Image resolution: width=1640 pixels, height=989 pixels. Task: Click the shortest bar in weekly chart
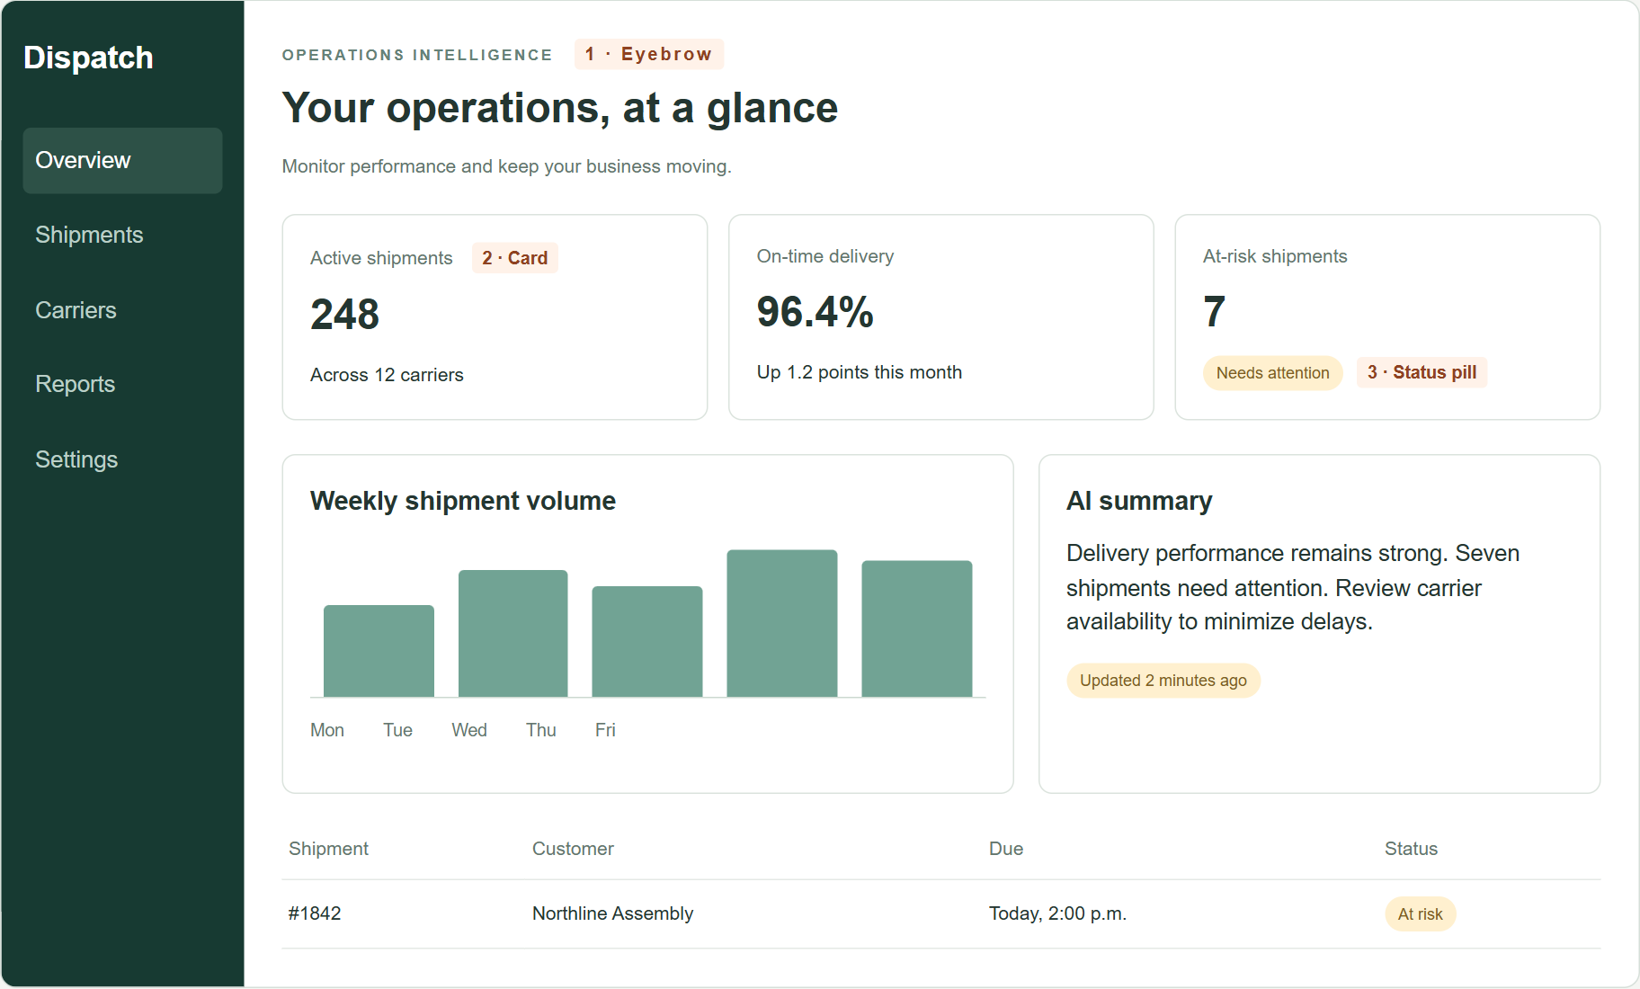(379, 651)
